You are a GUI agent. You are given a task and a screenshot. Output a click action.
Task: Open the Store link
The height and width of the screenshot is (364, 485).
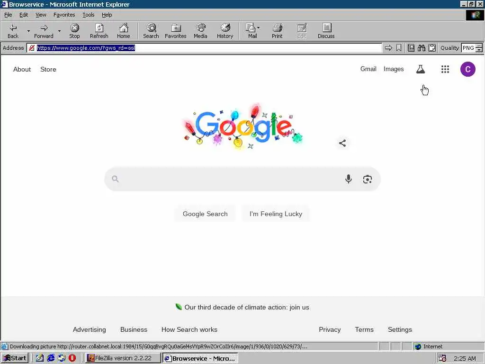(x=48, y=69)
